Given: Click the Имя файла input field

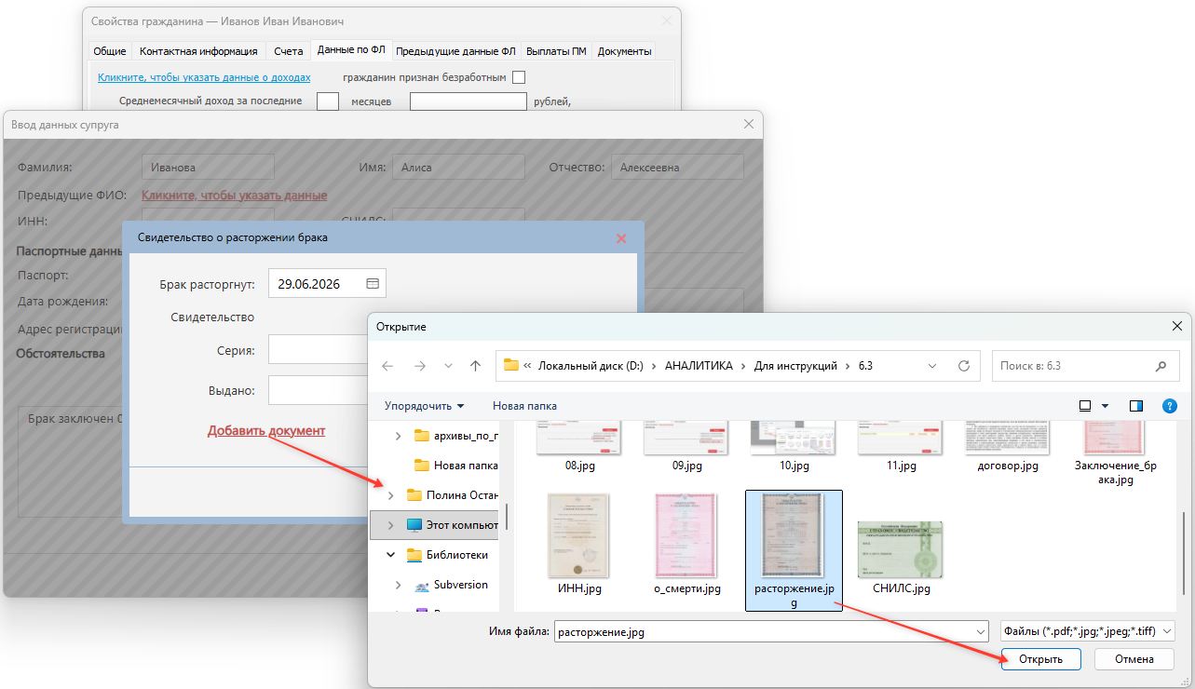Looking at the screenshot, I should 770,631.
